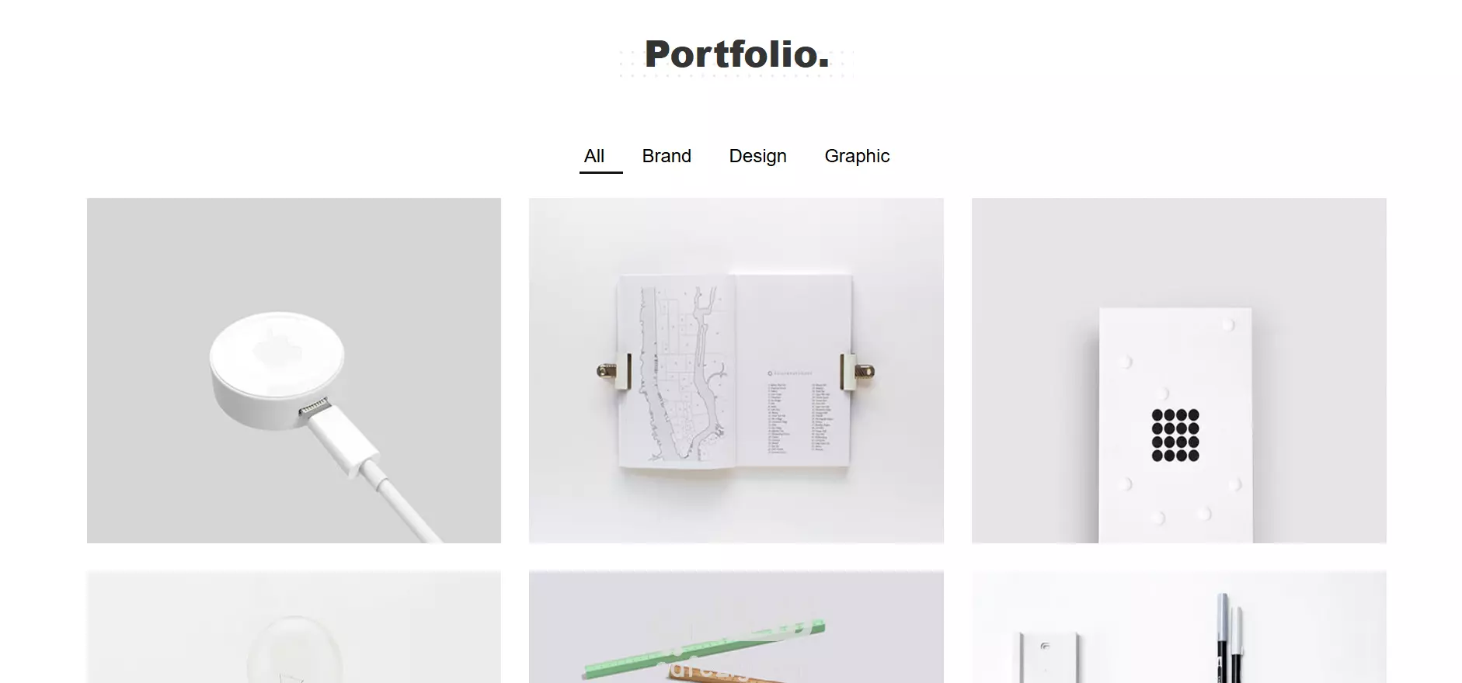Show Graphic category items
Image resolution: width=1462 pixels, height=683 pixels.
[x=857, y=156]
